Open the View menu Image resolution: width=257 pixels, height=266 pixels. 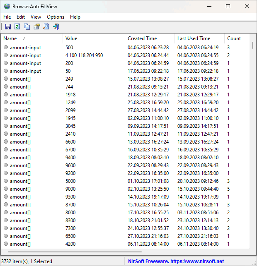coord(36,17)
